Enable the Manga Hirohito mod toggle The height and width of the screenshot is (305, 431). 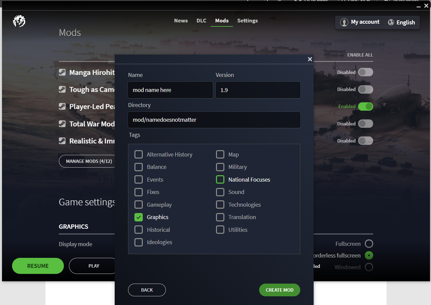pyautogui.click(x=365, y=72)
